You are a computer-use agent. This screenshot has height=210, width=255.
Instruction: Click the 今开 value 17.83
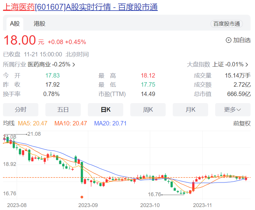tap(52, 75)
